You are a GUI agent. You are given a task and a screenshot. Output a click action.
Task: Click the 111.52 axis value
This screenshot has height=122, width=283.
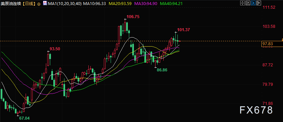click(x=269, y=7)
